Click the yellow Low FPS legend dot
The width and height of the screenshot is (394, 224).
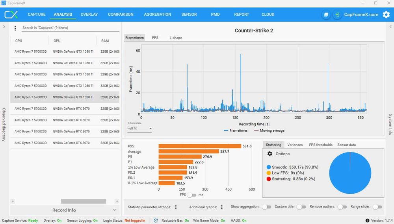click(x=269, y=173)
